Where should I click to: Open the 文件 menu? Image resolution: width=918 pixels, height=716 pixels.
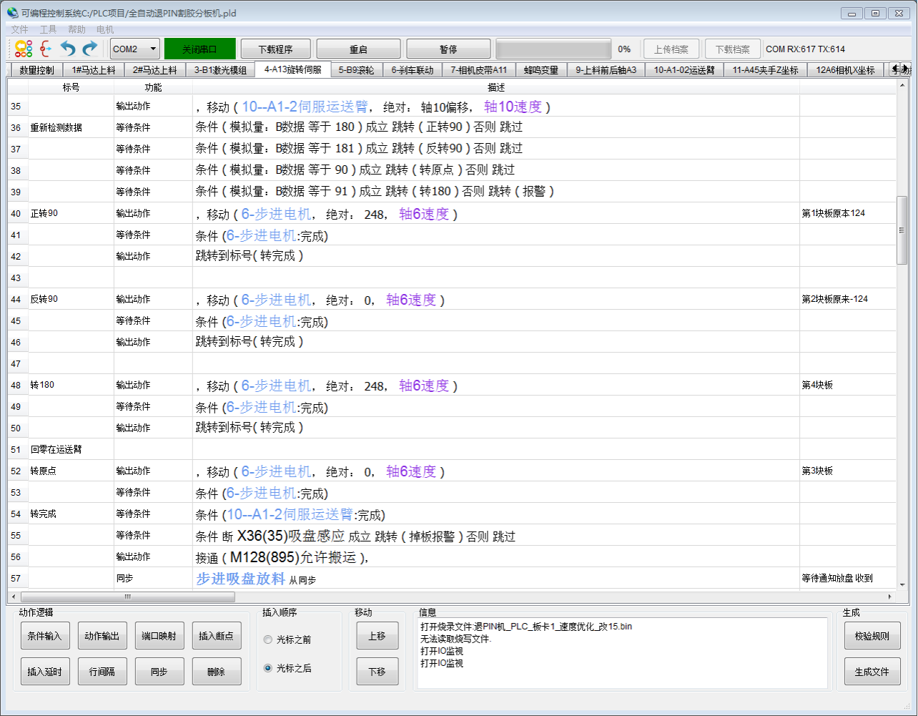click(19, 29)
